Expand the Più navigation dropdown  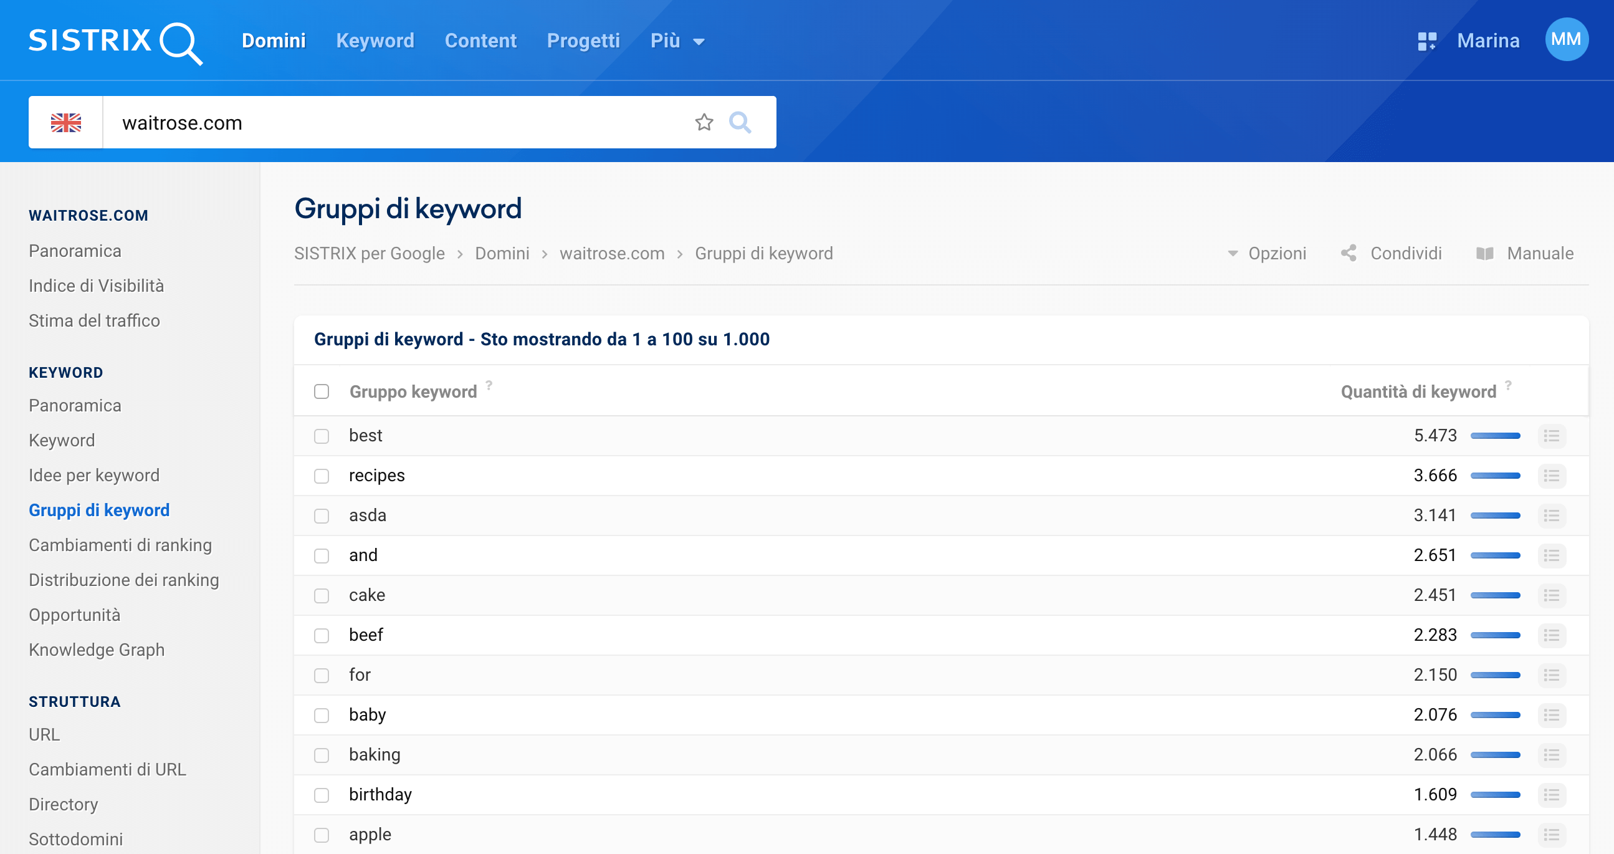coord(672,41)
